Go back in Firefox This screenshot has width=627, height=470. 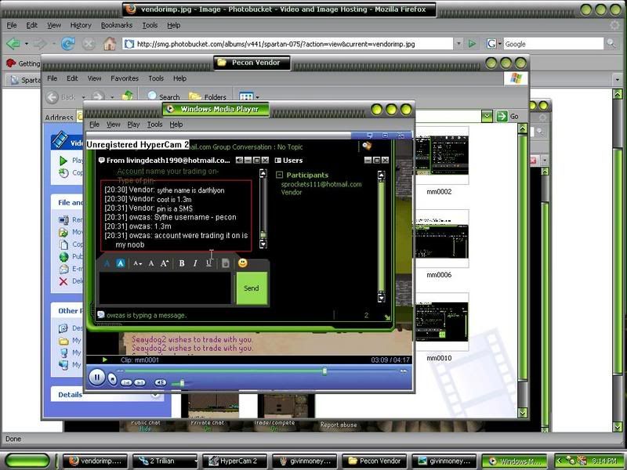click(x=13, y=43)
